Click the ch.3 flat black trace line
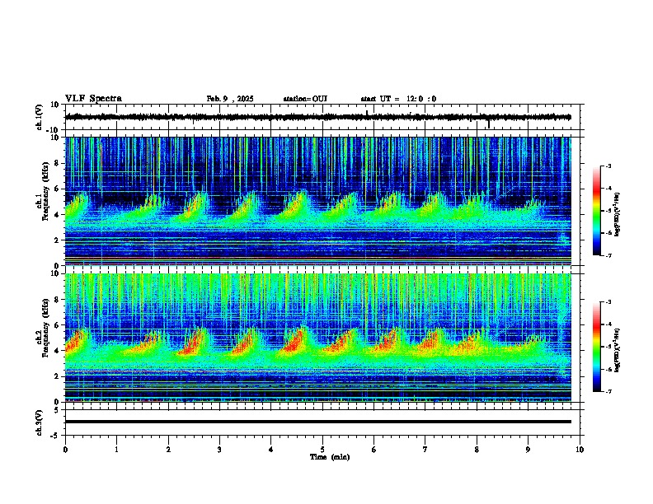 tap(318, 422)
